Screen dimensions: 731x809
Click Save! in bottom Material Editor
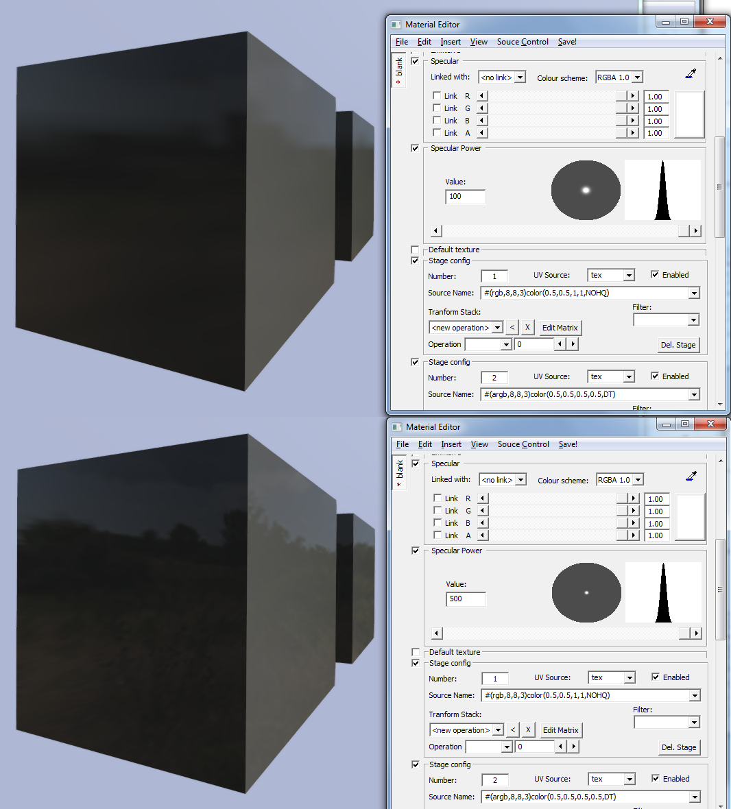(568, 444)
